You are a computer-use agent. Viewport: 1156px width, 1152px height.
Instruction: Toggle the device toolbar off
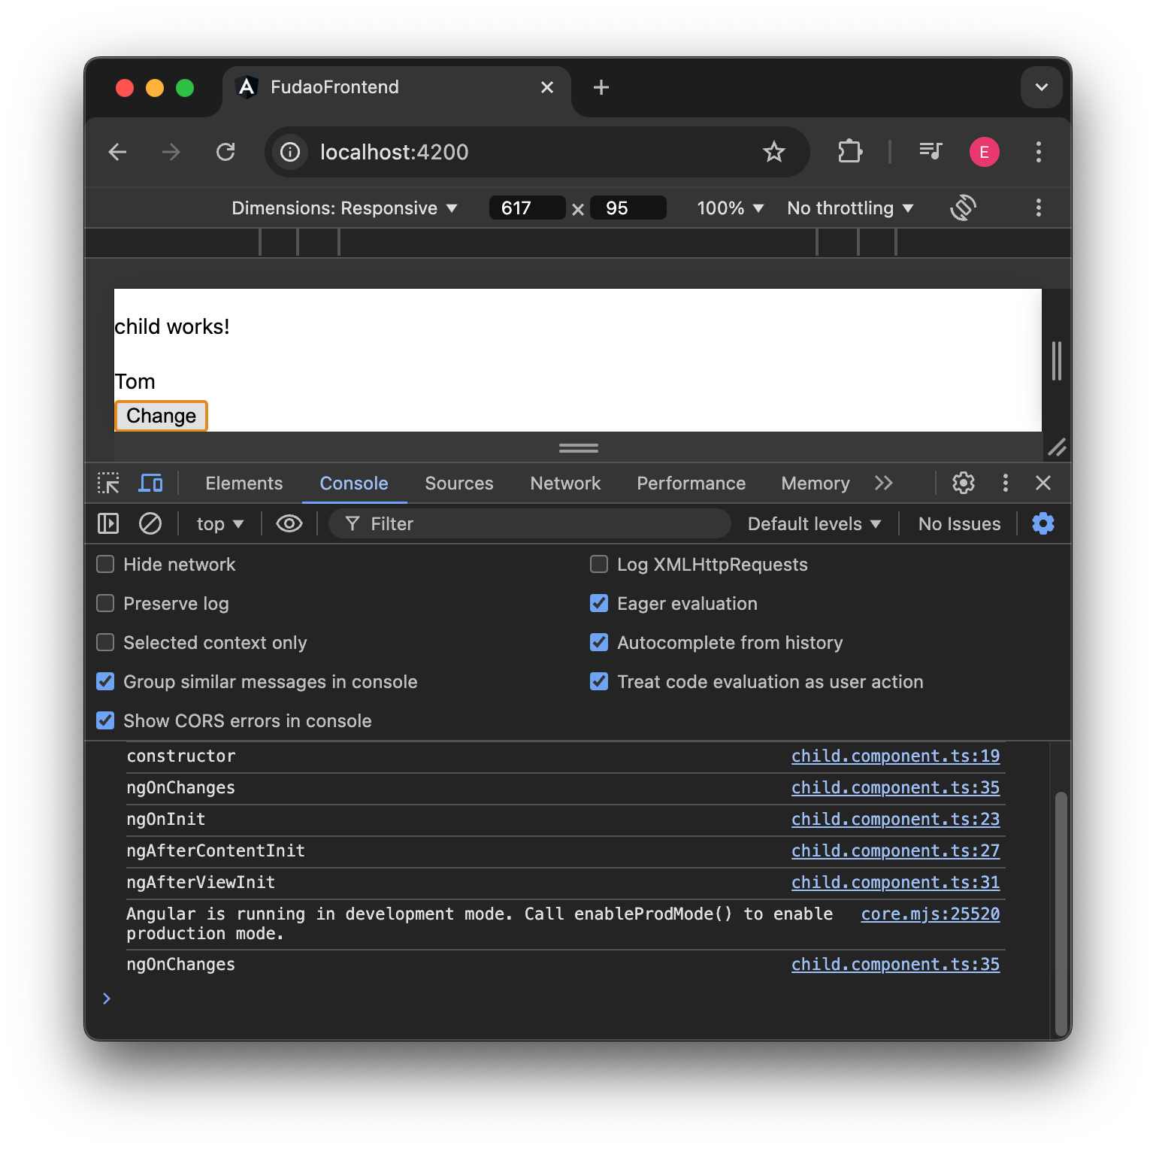click(x=150, y=483)
